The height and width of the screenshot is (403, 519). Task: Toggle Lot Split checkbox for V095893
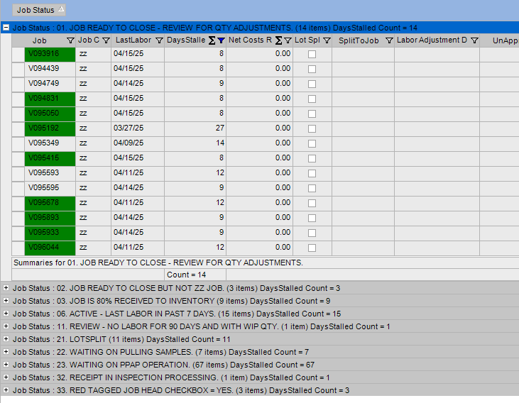pos(312,218)
